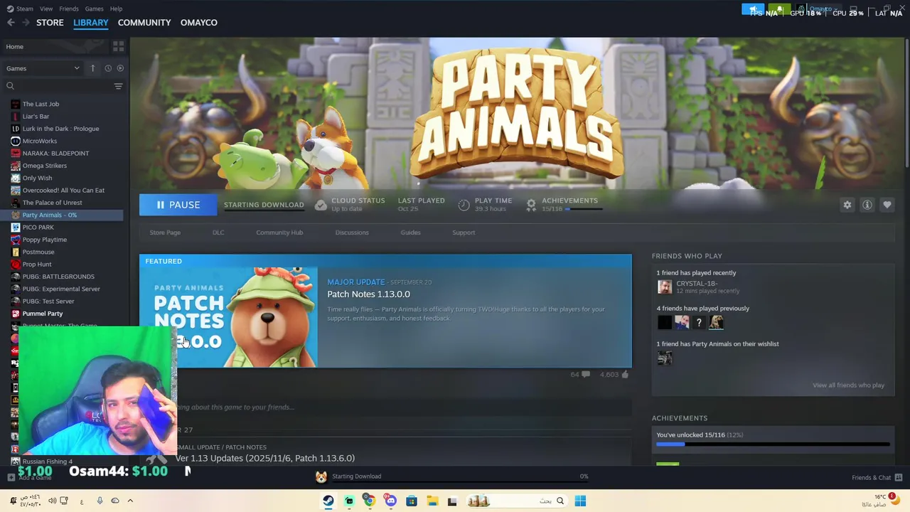Open the Support link

[x=464, y=233]
